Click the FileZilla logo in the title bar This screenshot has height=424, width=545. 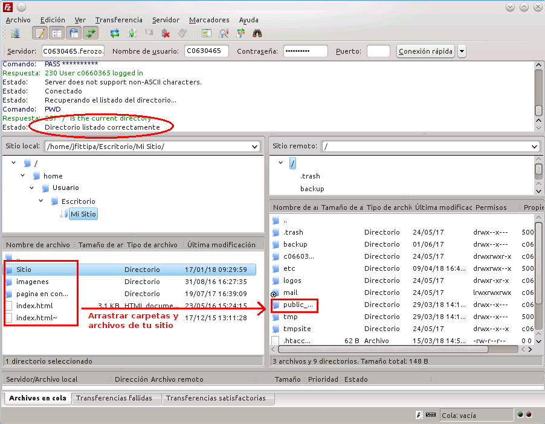(7, 7)
